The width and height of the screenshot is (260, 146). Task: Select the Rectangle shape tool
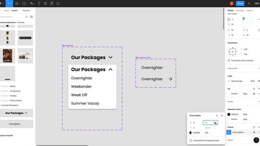point(24,4)
